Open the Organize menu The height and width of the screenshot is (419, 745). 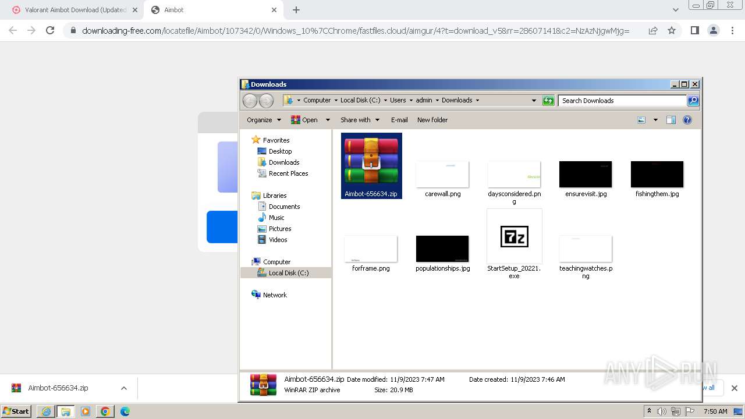264,120
